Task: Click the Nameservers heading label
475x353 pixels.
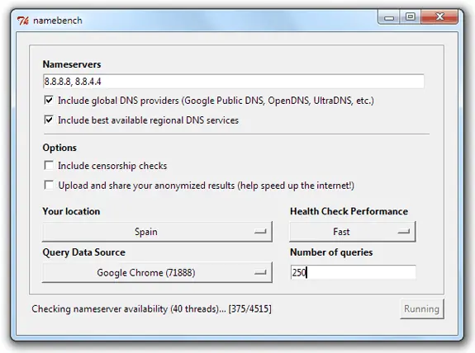Action: (x=72, y=64)
